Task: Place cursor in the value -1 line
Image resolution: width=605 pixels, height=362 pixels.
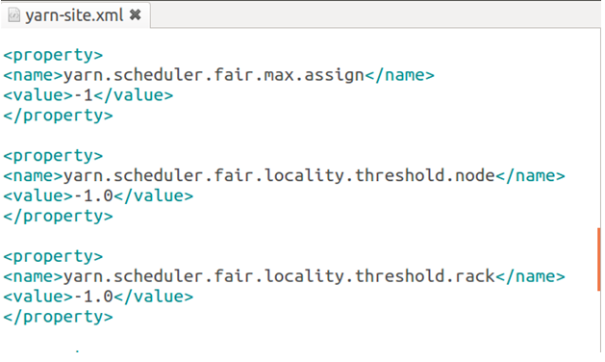Action: [88, 95]
